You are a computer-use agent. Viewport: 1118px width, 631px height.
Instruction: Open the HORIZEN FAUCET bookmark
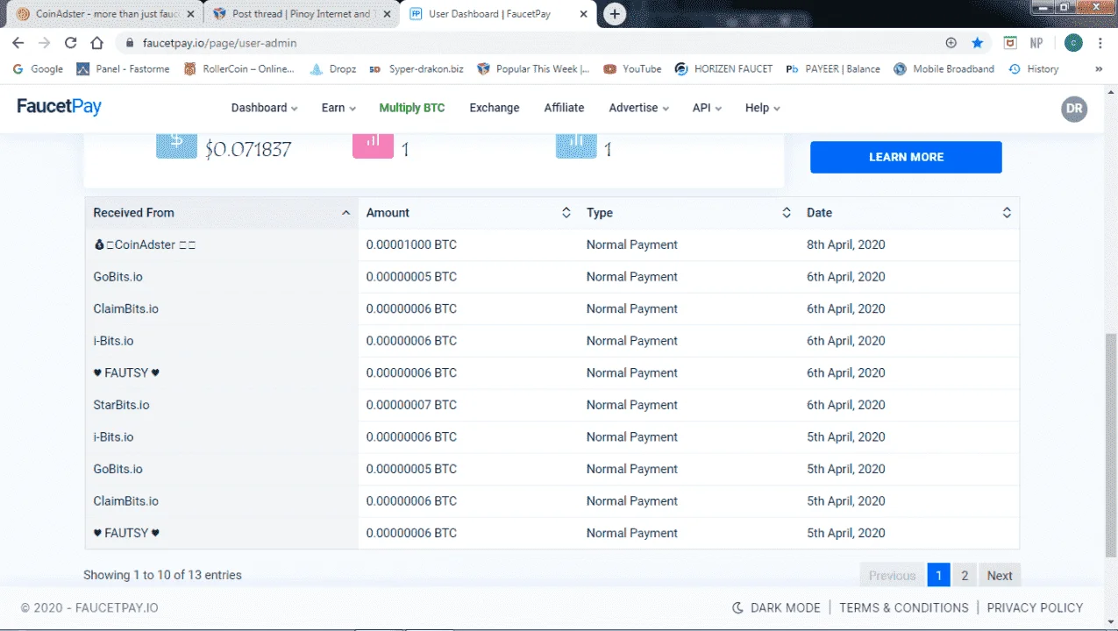coord(723,69)
